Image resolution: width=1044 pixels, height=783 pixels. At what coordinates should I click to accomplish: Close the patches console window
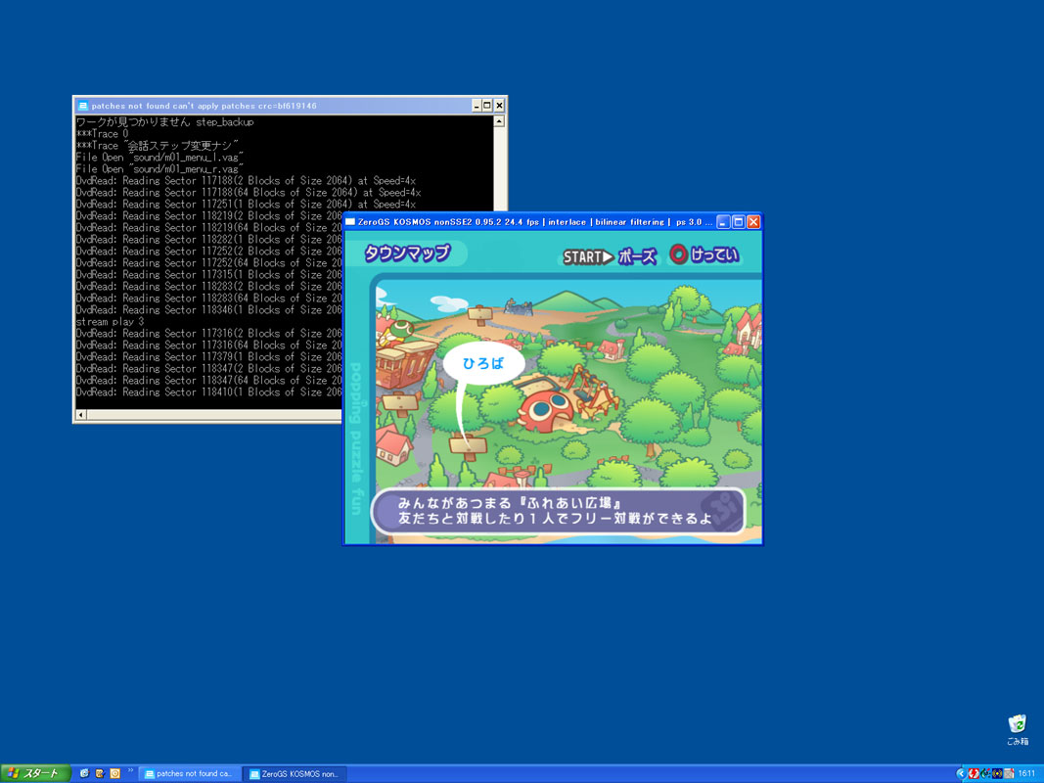tap(499, 105)
